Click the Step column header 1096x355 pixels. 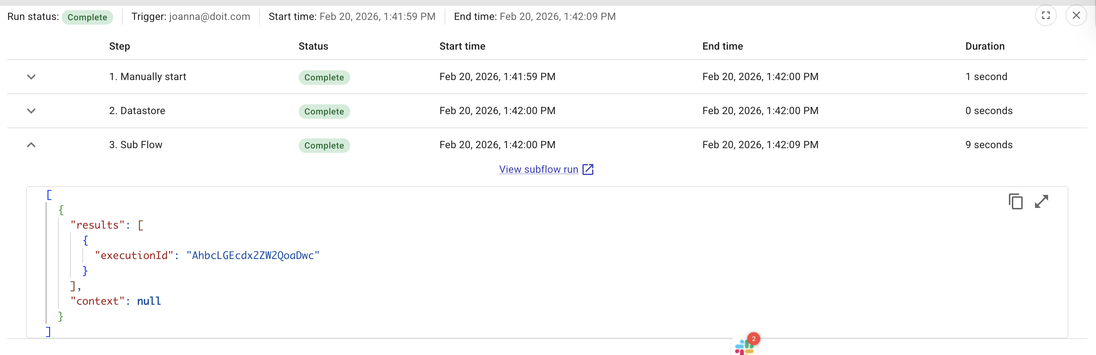pos(119,46)
